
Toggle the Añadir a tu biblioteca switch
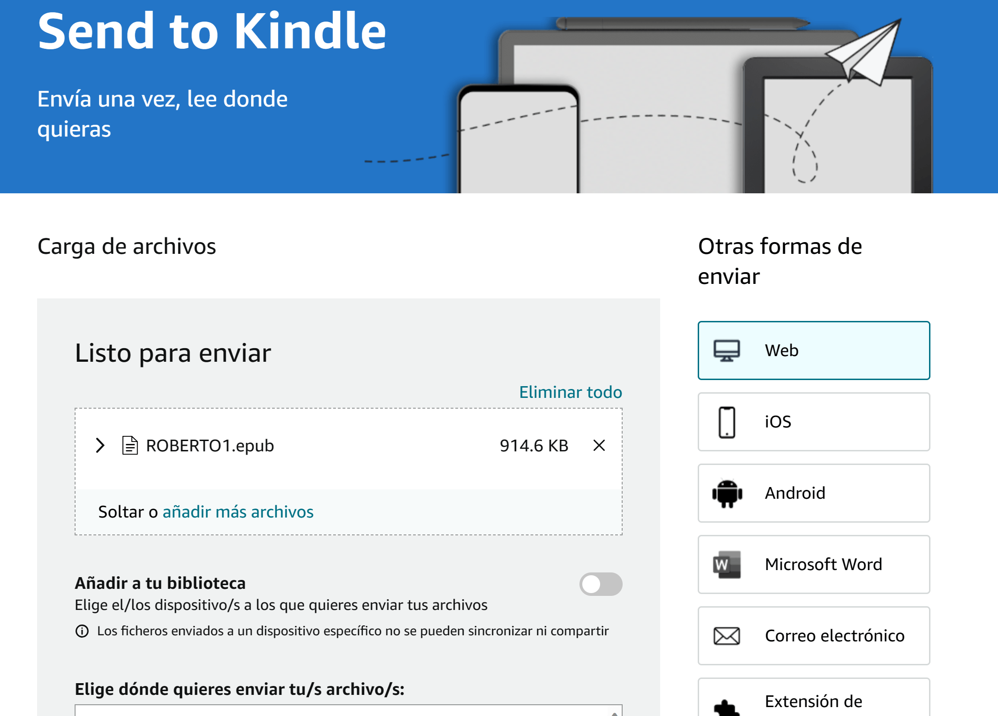601,584
